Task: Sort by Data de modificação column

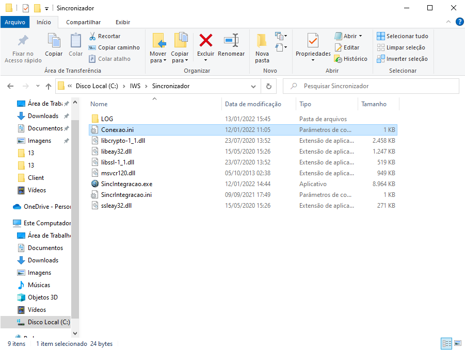Action: point(259,104)
